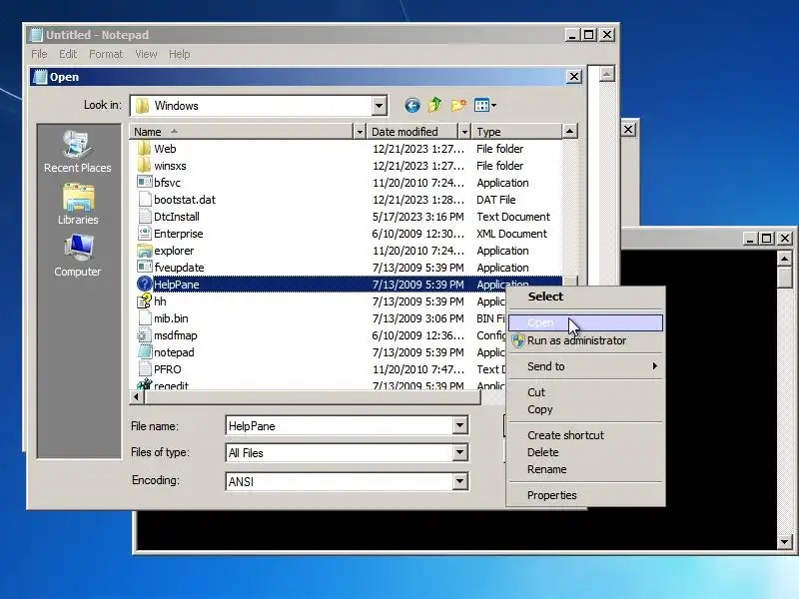Go up one folder level icon
Image resolution: width=799 pixels, height=599 pixels.
435,105
